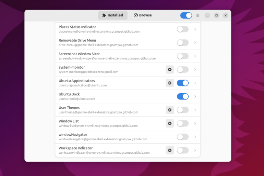
Task: Enable Workspace Indicator extension switch
Action: pyautogui.click(x=183, y=150)
